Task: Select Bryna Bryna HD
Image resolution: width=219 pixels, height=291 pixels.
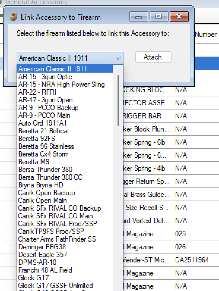Action: [65, 185]
